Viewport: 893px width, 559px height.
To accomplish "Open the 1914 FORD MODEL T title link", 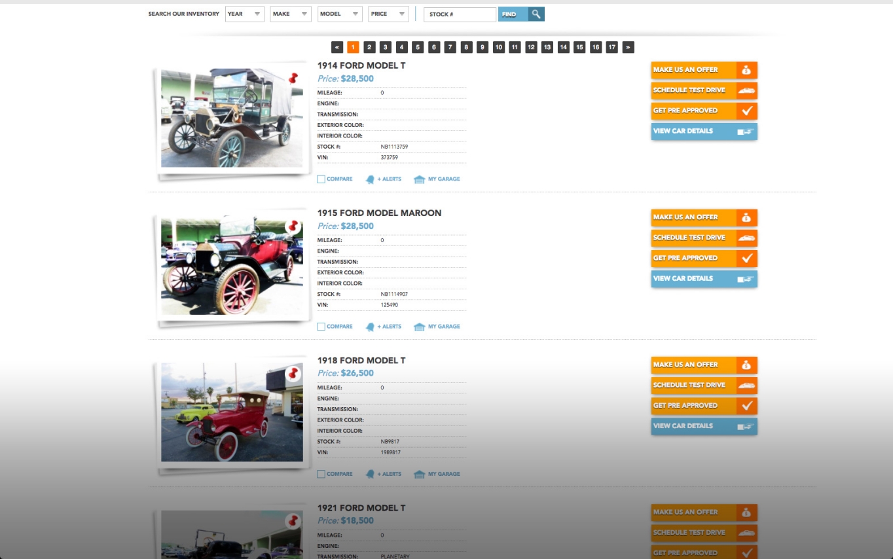I will point(361,65).
